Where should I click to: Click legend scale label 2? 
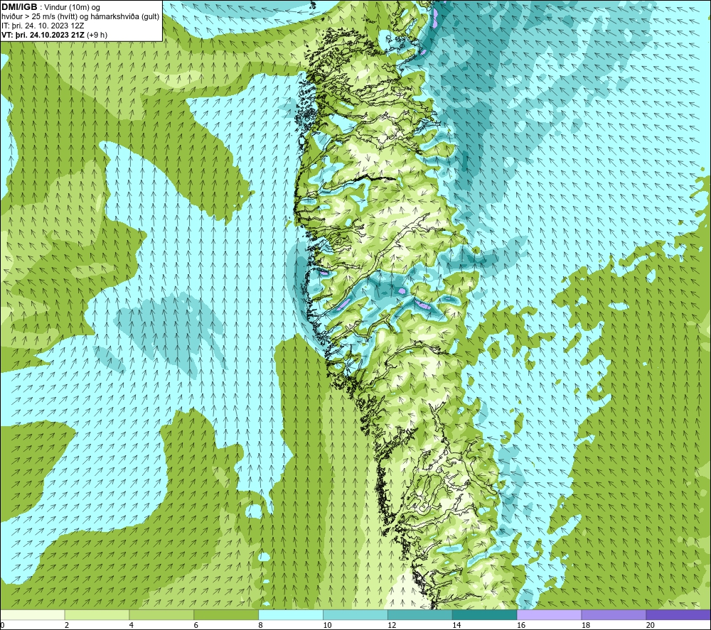[67, 625]
